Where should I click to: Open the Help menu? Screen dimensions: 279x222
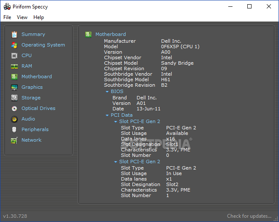coord(38,17)
